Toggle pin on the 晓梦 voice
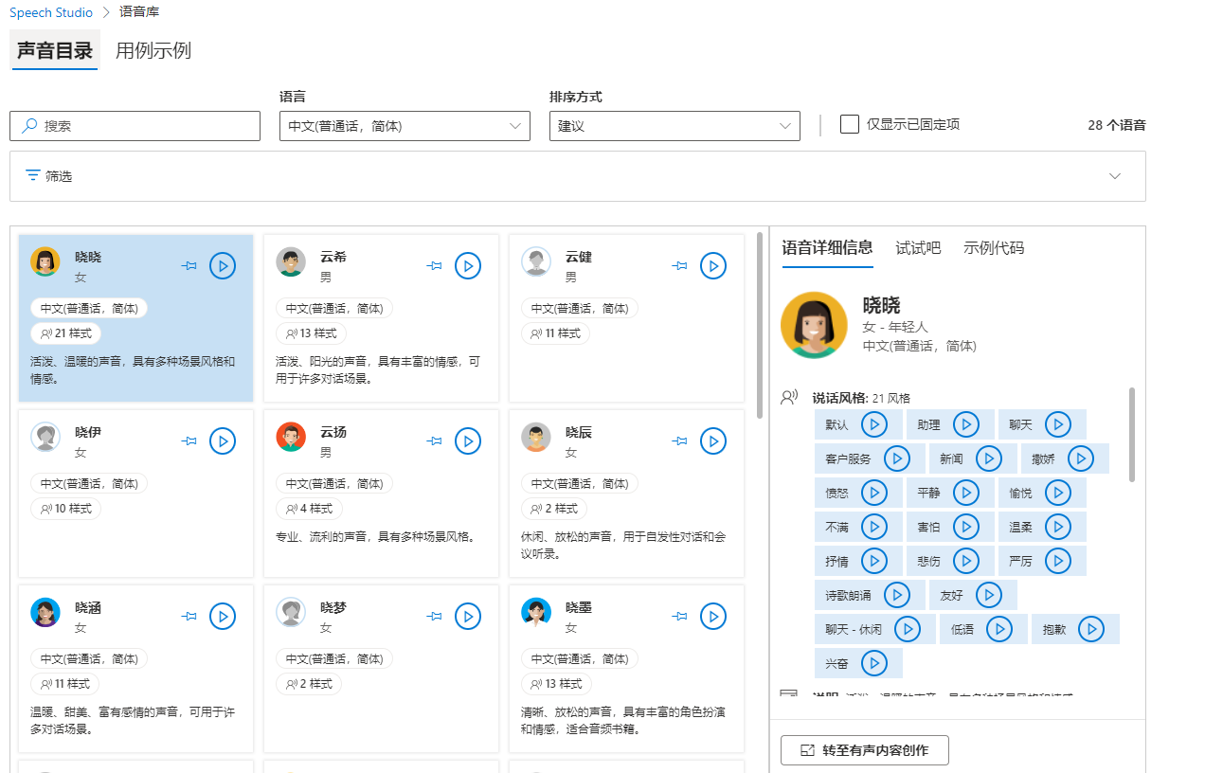Viewport: 1205px width, 773px height. coord(435,617)
